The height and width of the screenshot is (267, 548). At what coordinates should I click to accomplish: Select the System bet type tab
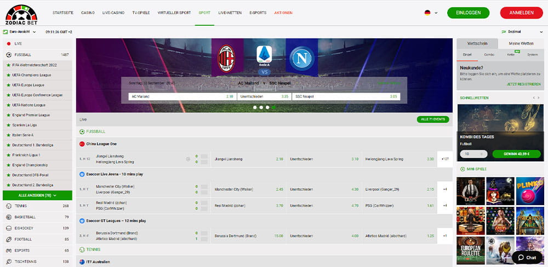pos(532,55)
